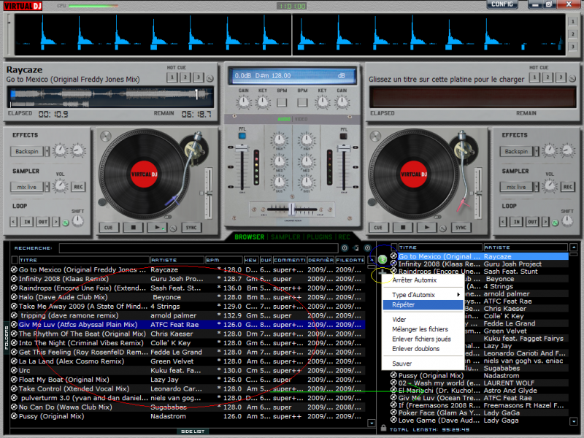The width and height of the screenshot is (584, 438).
Task: Select 'Répéter' in the context menu
Action: click(403, 304)
